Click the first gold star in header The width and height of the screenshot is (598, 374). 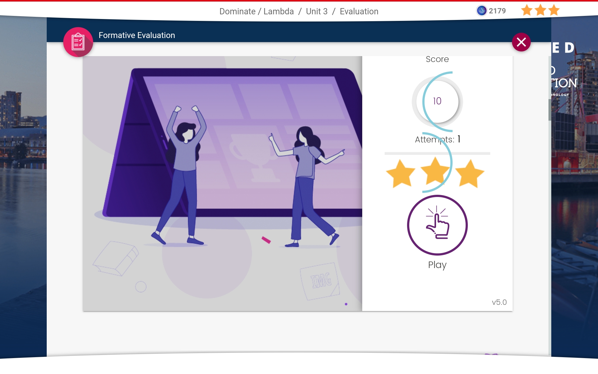[x=527, y=10]
